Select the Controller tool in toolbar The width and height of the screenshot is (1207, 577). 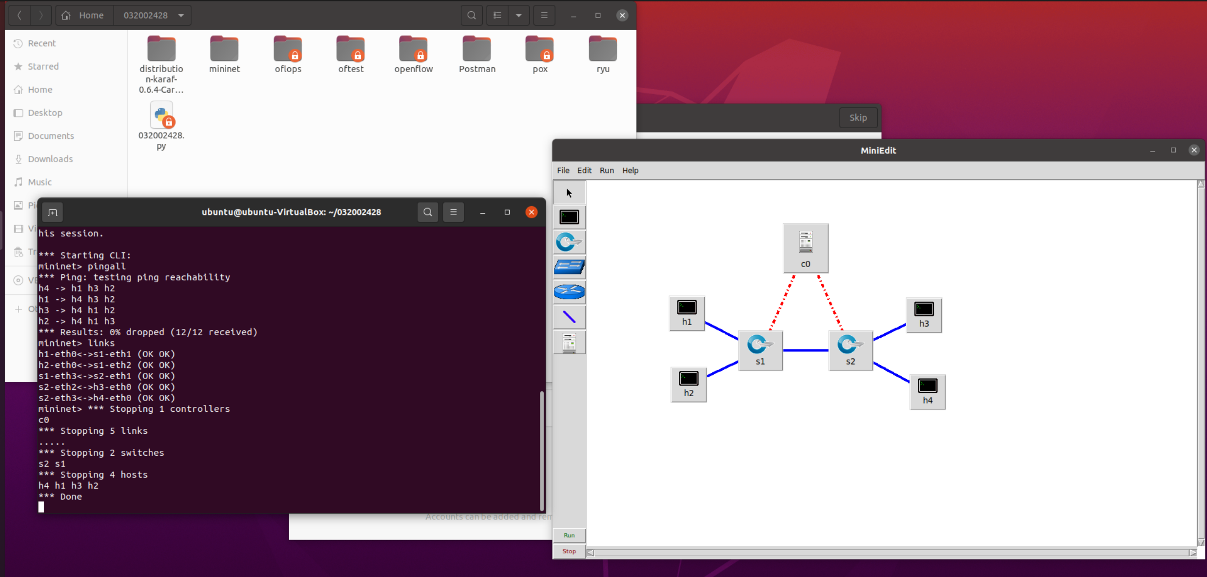pyautogui.click(x=569, y=343)
